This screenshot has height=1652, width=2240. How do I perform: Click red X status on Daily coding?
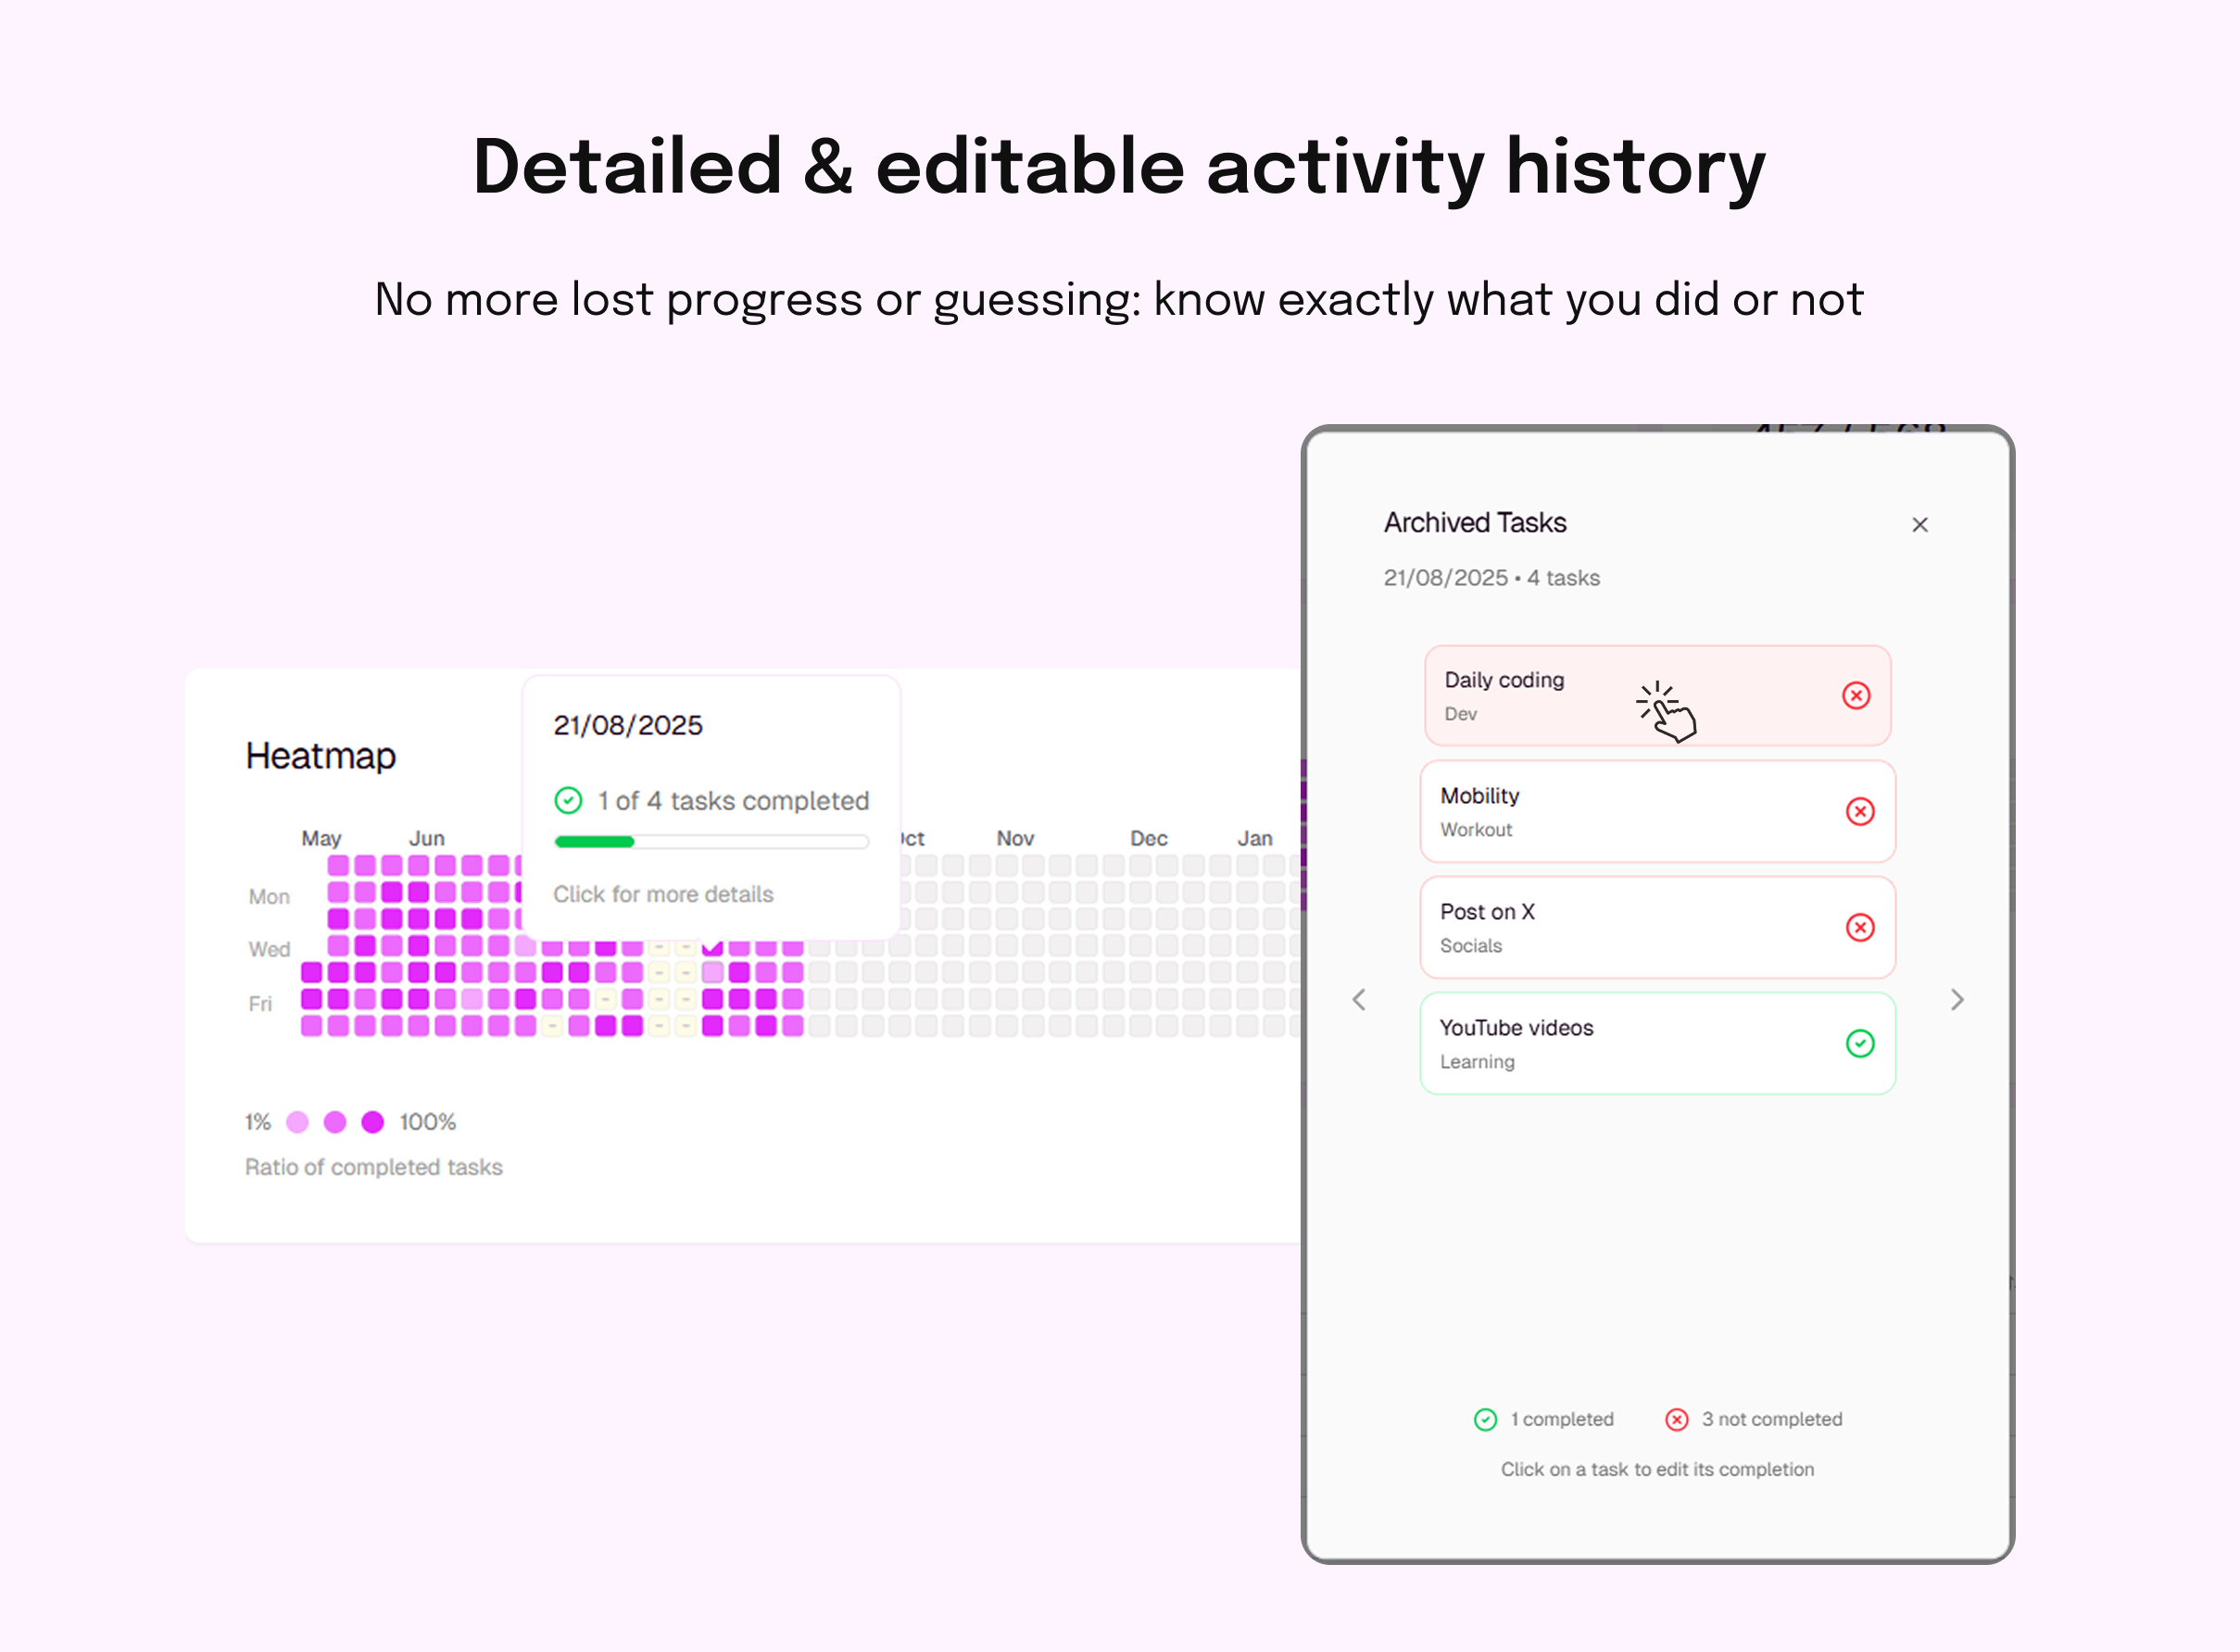(1856, 696)
